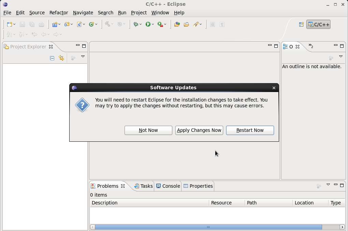Image resolution: width=348 pixels, height=231 pixels.
Task: Click the Problems view horizontal scrollbar
Action: (x=208, y=227)
